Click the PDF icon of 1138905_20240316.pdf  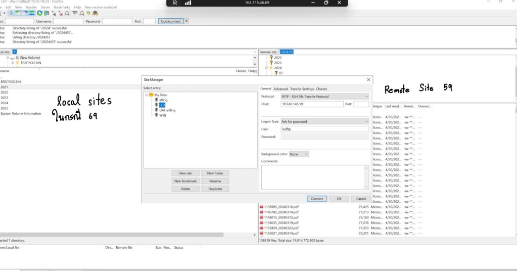point(261,207)
